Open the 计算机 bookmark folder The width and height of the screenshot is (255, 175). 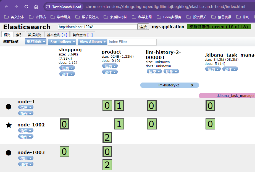37,17
